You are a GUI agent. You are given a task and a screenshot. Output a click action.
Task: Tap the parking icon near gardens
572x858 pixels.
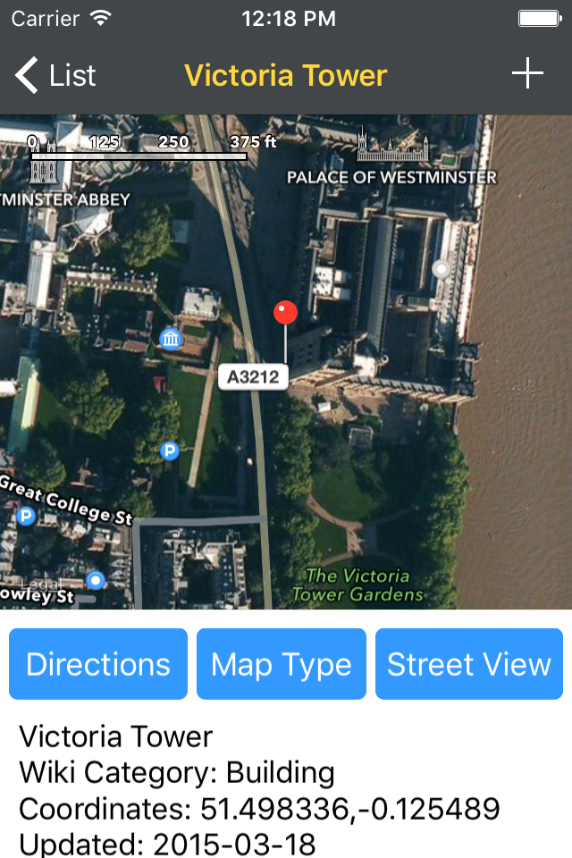170,450
